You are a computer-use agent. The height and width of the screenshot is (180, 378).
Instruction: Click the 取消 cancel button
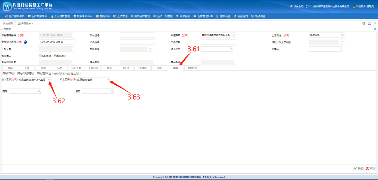click(370, 168)
